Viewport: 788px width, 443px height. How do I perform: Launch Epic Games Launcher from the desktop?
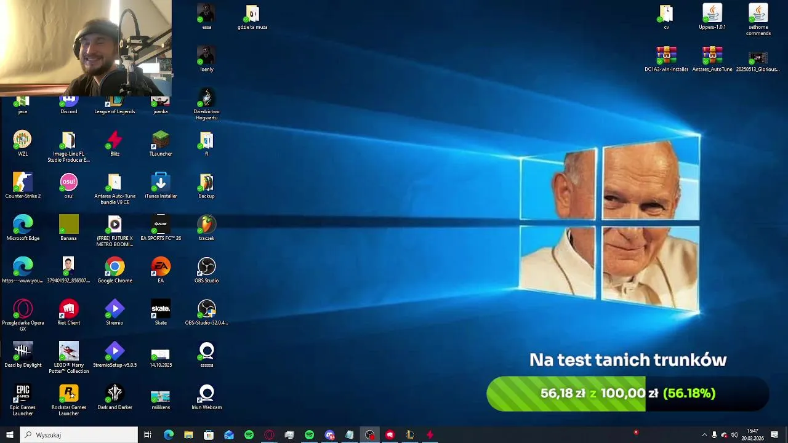pyautogui.click(x=23, y=400)
